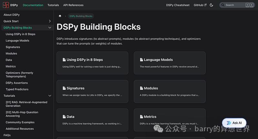Open the Signatures card title
This screenshot has height=139, width=258.
click(x=75, y=88)
